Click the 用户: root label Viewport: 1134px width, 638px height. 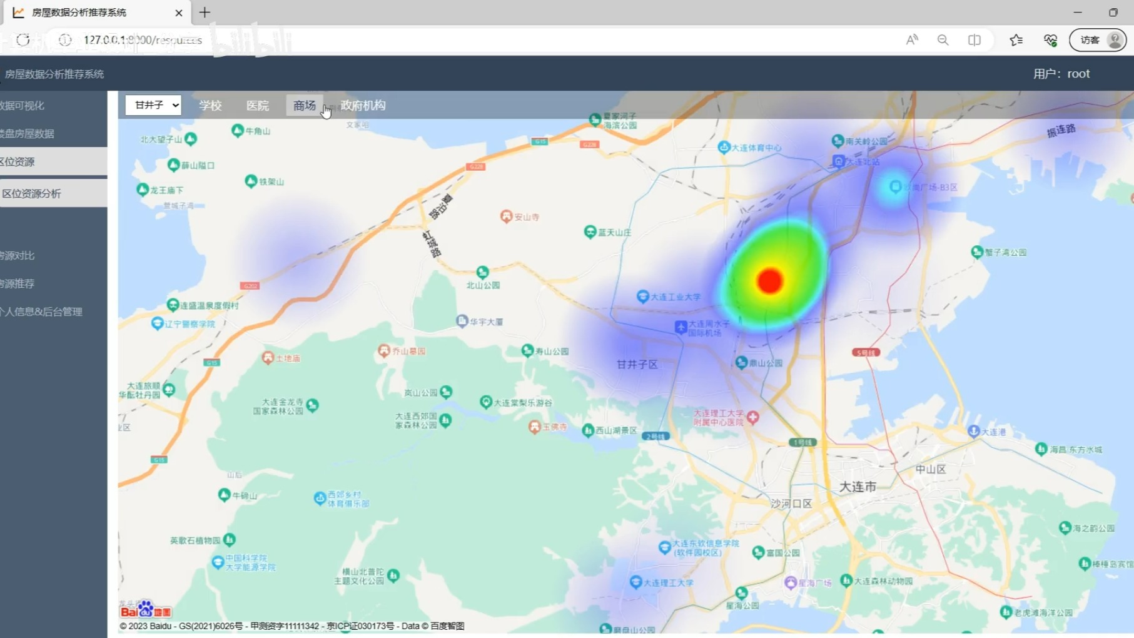click(x=1061, y=74)
